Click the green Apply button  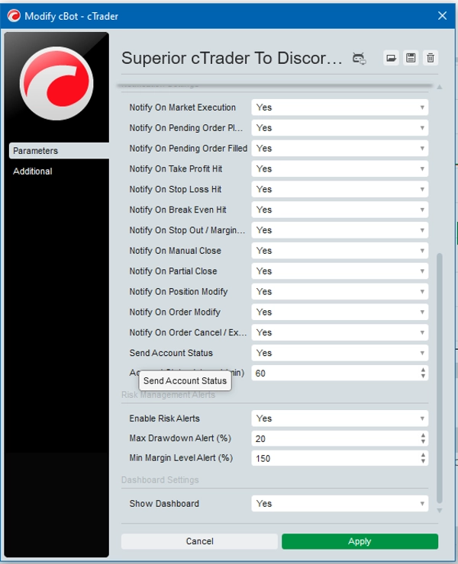coord(360,541)
